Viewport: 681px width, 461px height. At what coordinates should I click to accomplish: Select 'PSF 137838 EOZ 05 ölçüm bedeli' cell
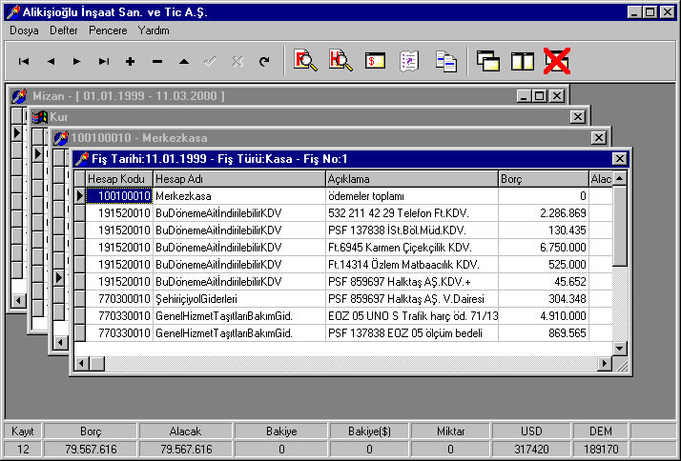coord(412,333)
